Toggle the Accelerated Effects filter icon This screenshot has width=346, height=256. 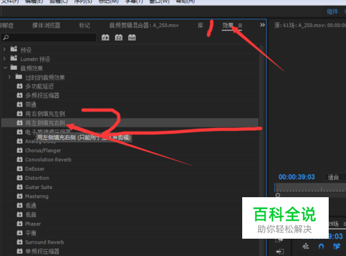coord(105,37)
